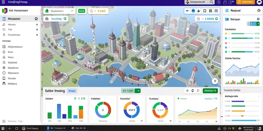Toggle the blue-green switch under Stanyan

[x=253, y=24]
